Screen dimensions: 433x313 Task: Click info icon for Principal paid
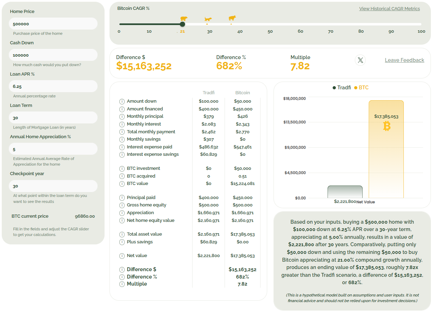pos(122,198)
